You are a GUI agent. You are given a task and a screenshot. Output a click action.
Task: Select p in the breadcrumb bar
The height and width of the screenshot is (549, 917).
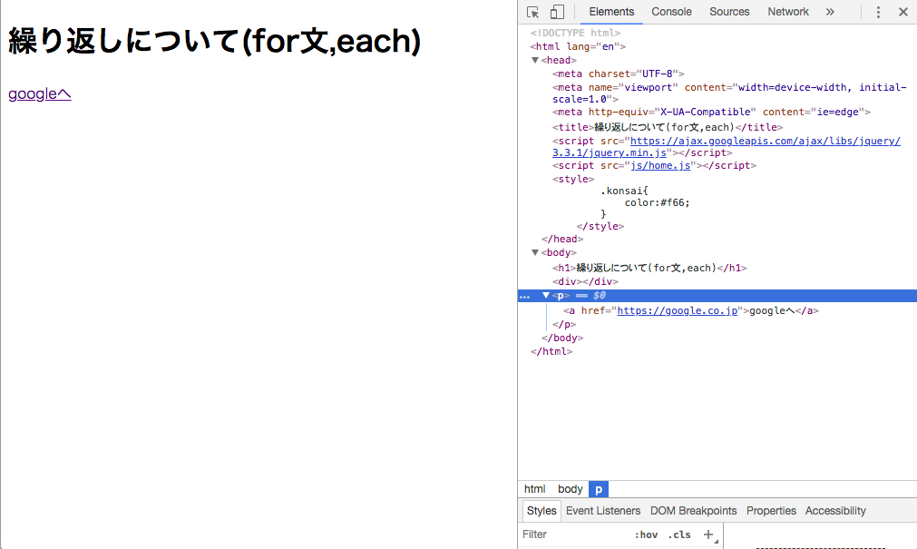coord(599,489)
